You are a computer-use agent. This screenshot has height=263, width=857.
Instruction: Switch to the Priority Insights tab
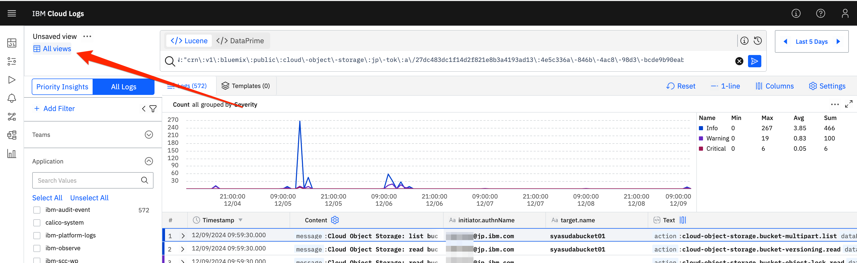click(62, 86)
